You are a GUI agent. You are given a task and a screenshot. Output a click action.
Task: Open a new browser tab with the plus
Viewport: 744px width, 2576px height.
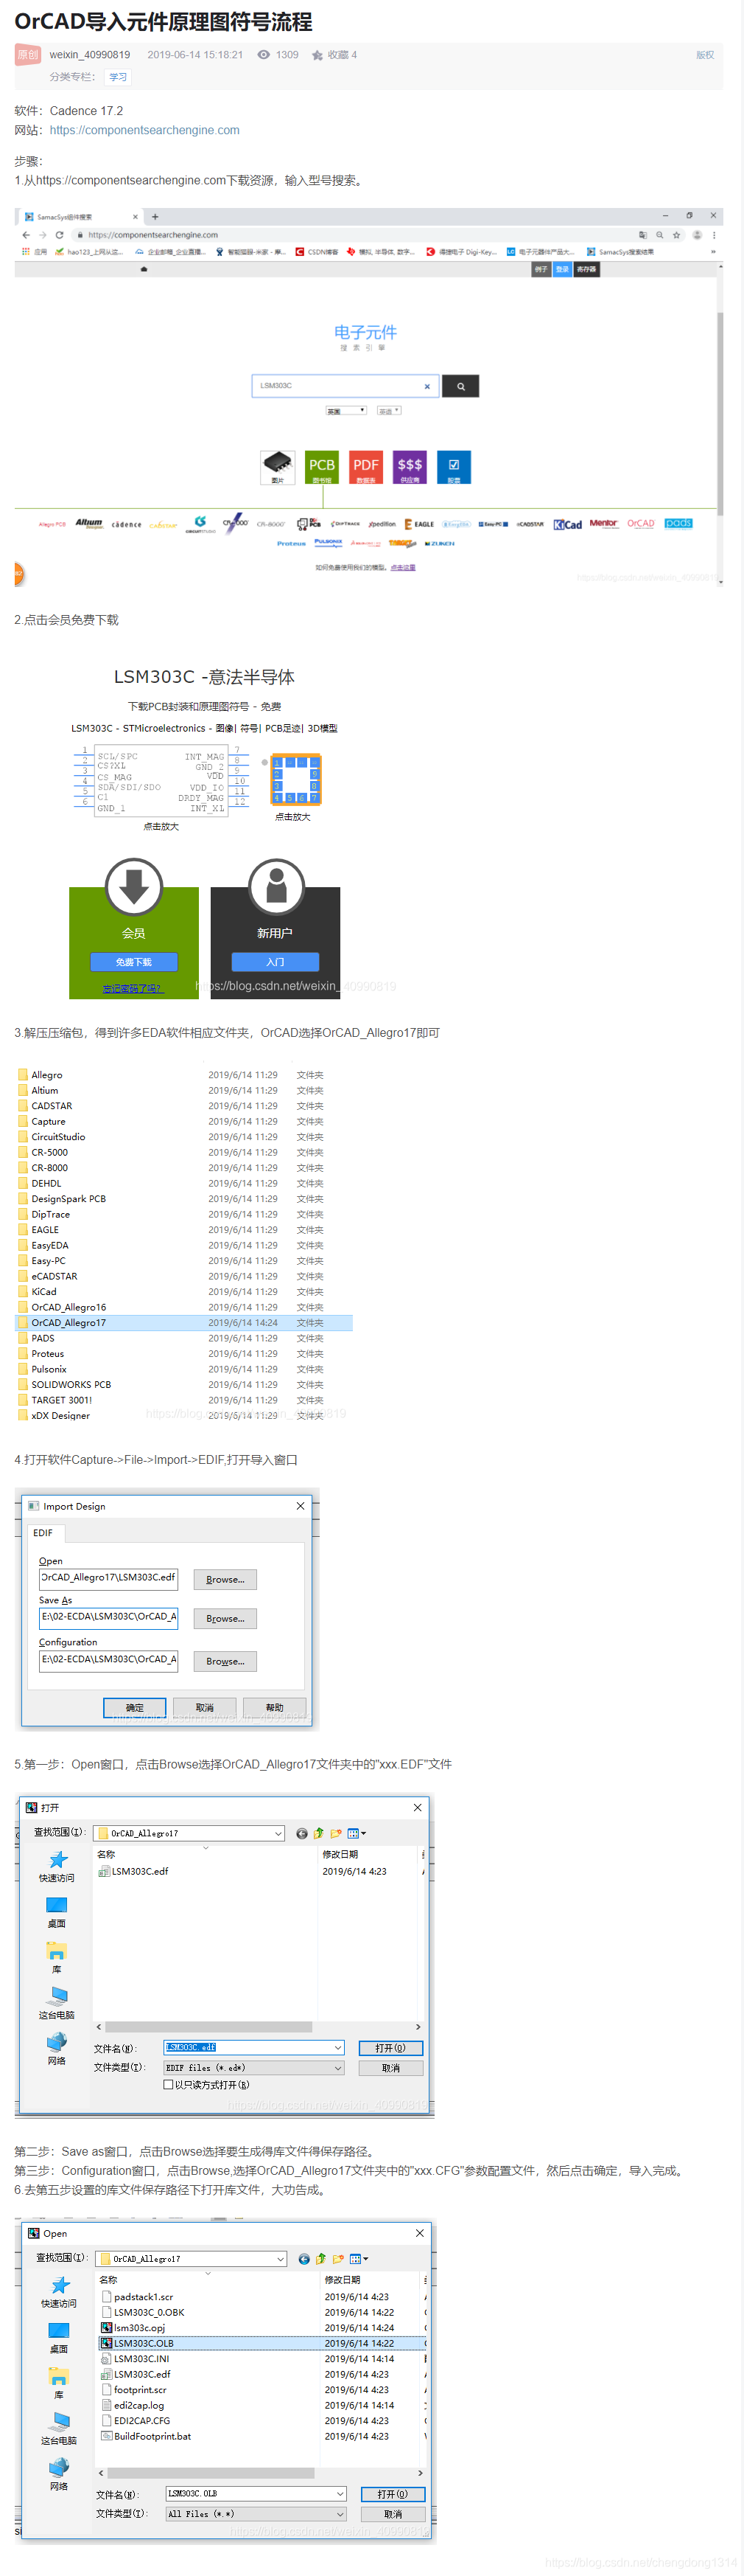pos(155,217)
